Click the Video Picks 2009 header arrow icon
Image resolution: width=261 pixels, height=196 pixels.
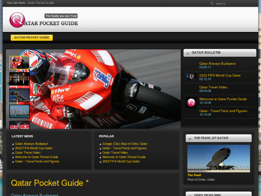(190, 195)
